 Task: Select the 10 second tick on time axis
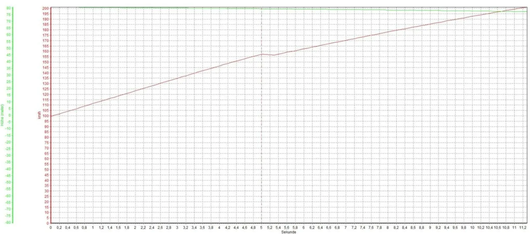pyautogui.click(x=472, y=227)
